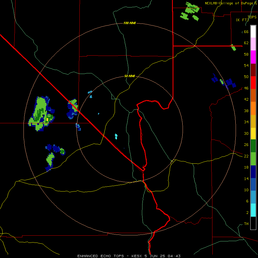Click the yellow 34 kft legend swatch

(x=253, y=134)
